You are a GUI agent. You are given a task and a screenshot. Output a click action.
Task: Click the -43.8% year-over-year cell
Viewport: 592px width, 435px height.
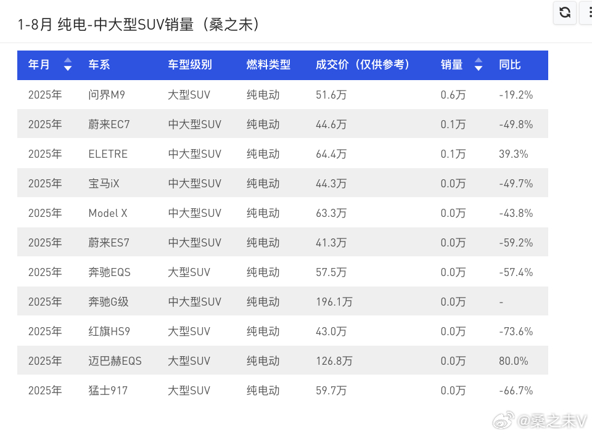tap(516, 213)
